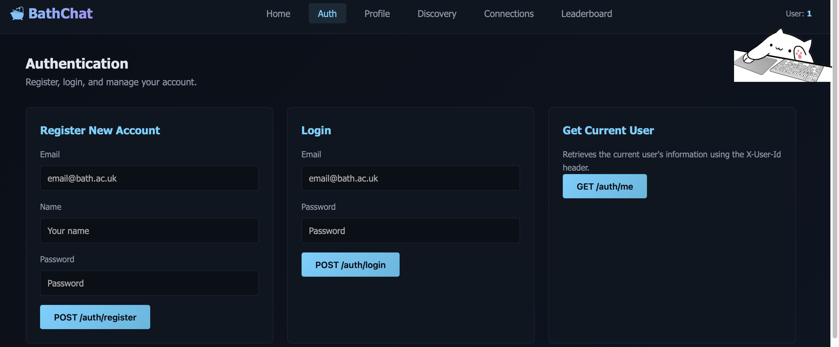Click the BathChat brand name link

coord(60,13)
